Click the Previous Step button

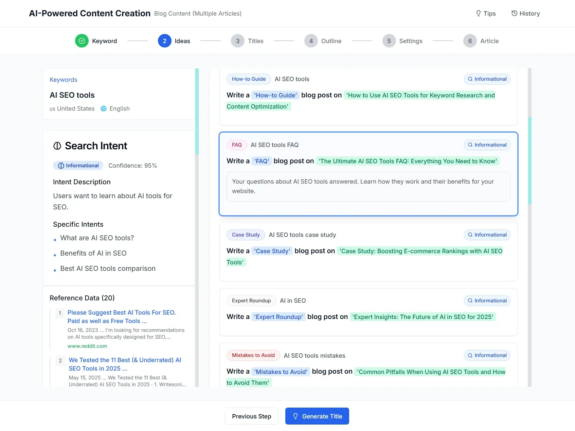click(x=251, y=416)
